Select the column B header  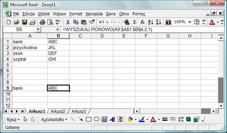point(58,36)
